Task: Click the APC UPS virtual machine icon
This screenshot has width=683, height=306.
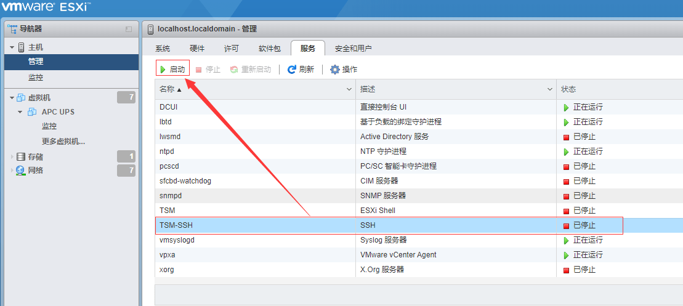Action: (x=32, y=112)
